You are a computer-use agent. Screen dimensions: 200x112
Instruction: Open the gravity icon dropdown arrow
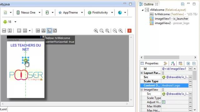point(30,30)
